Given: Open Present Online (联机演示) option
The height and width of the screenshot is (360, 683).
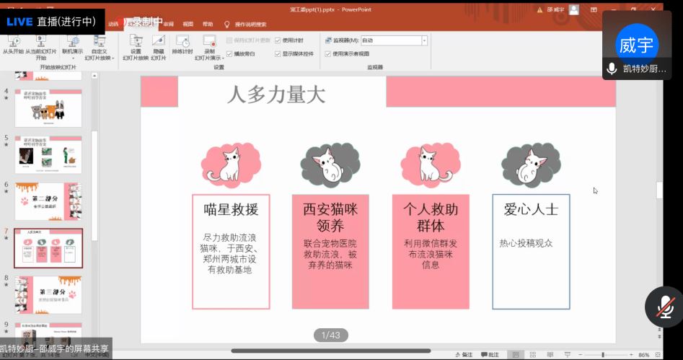Looking at the screenshot, I should pyautogui.click(x=72, y=47).
